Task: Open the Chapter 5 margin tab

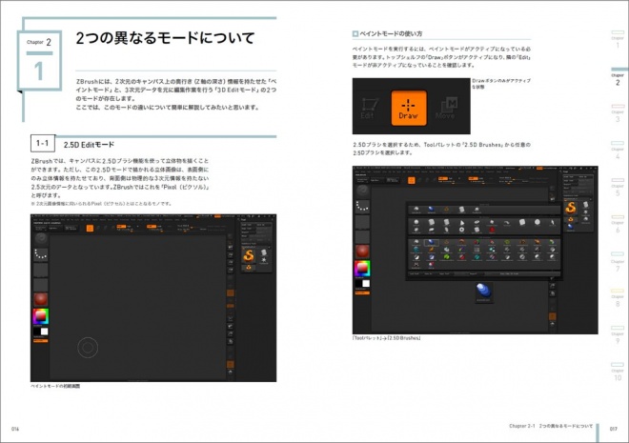Action: click(618, 188)
